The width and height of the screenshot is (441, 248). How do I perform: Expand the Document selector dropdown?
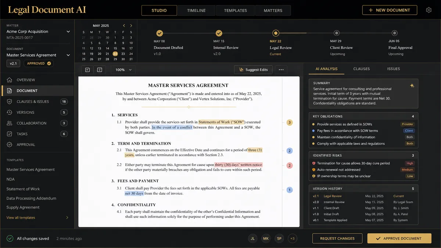(x=68, y=55)
